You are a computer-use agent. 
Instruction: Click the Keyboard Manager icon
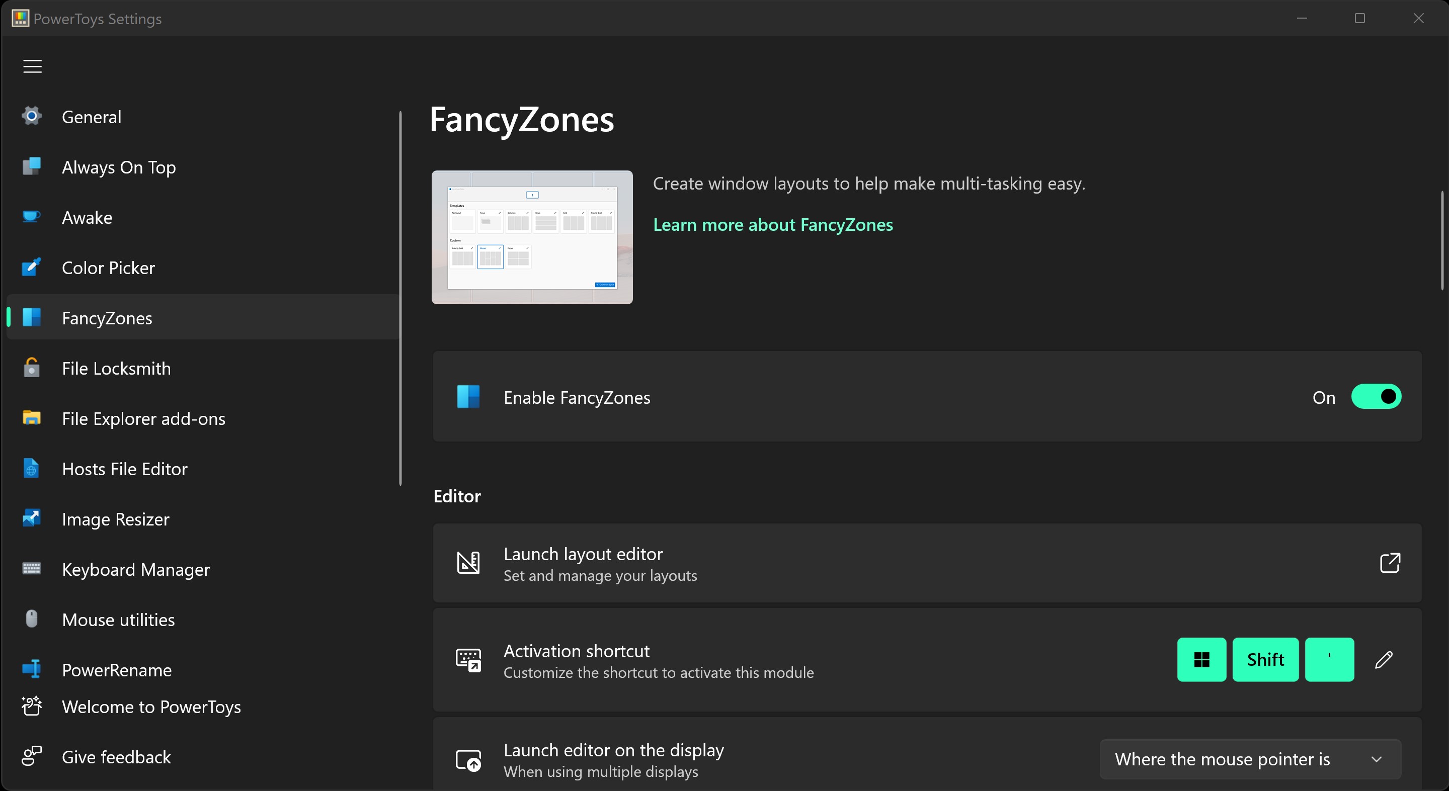[x=32, y=569]
